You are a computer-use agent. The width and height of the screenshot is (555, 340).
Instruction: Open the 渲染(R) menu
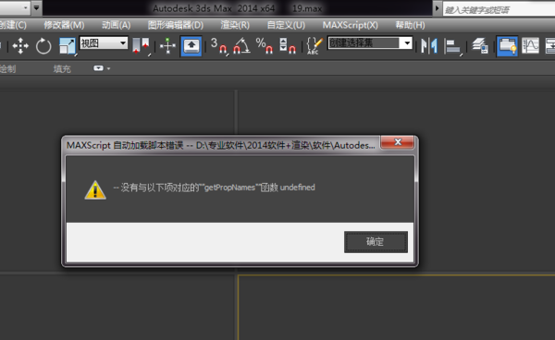coord(235,25)
